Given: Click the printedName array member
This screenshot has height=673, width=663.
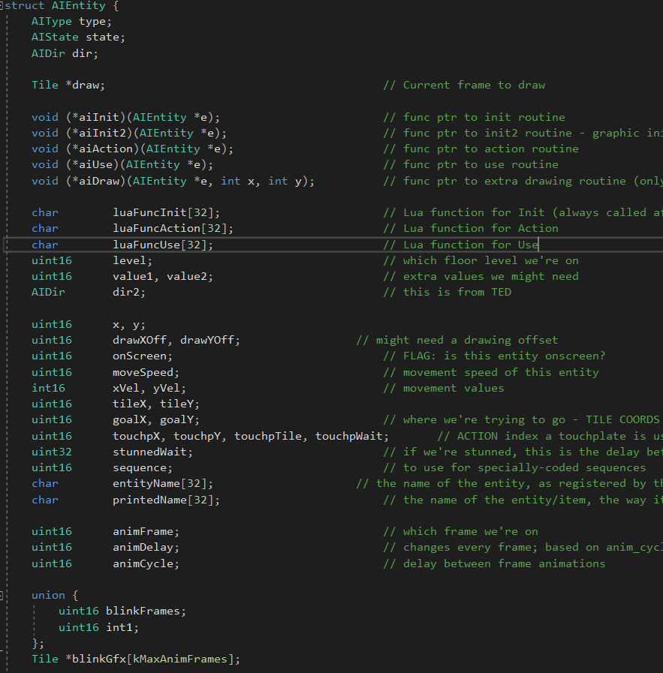Looking at the screenshot, I should pos(149,500).
